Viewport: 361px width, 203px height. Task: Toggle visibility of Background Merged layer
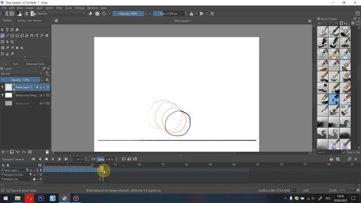tap(2, 95)
